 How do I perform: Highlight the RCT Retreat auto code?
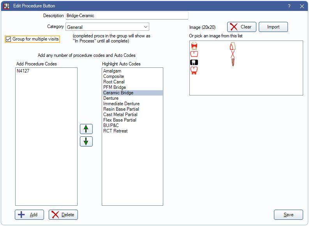115,131
